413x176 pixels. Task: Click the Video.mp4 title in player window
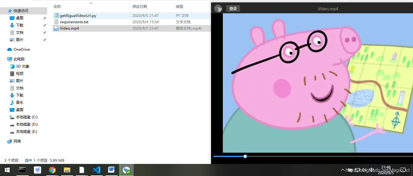[328, 9]
